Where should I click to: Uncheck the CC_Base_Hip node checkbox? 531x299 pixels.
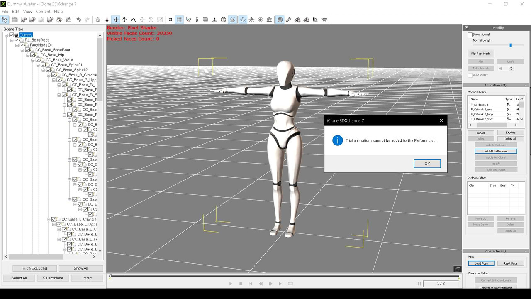[x=33, y=55]
